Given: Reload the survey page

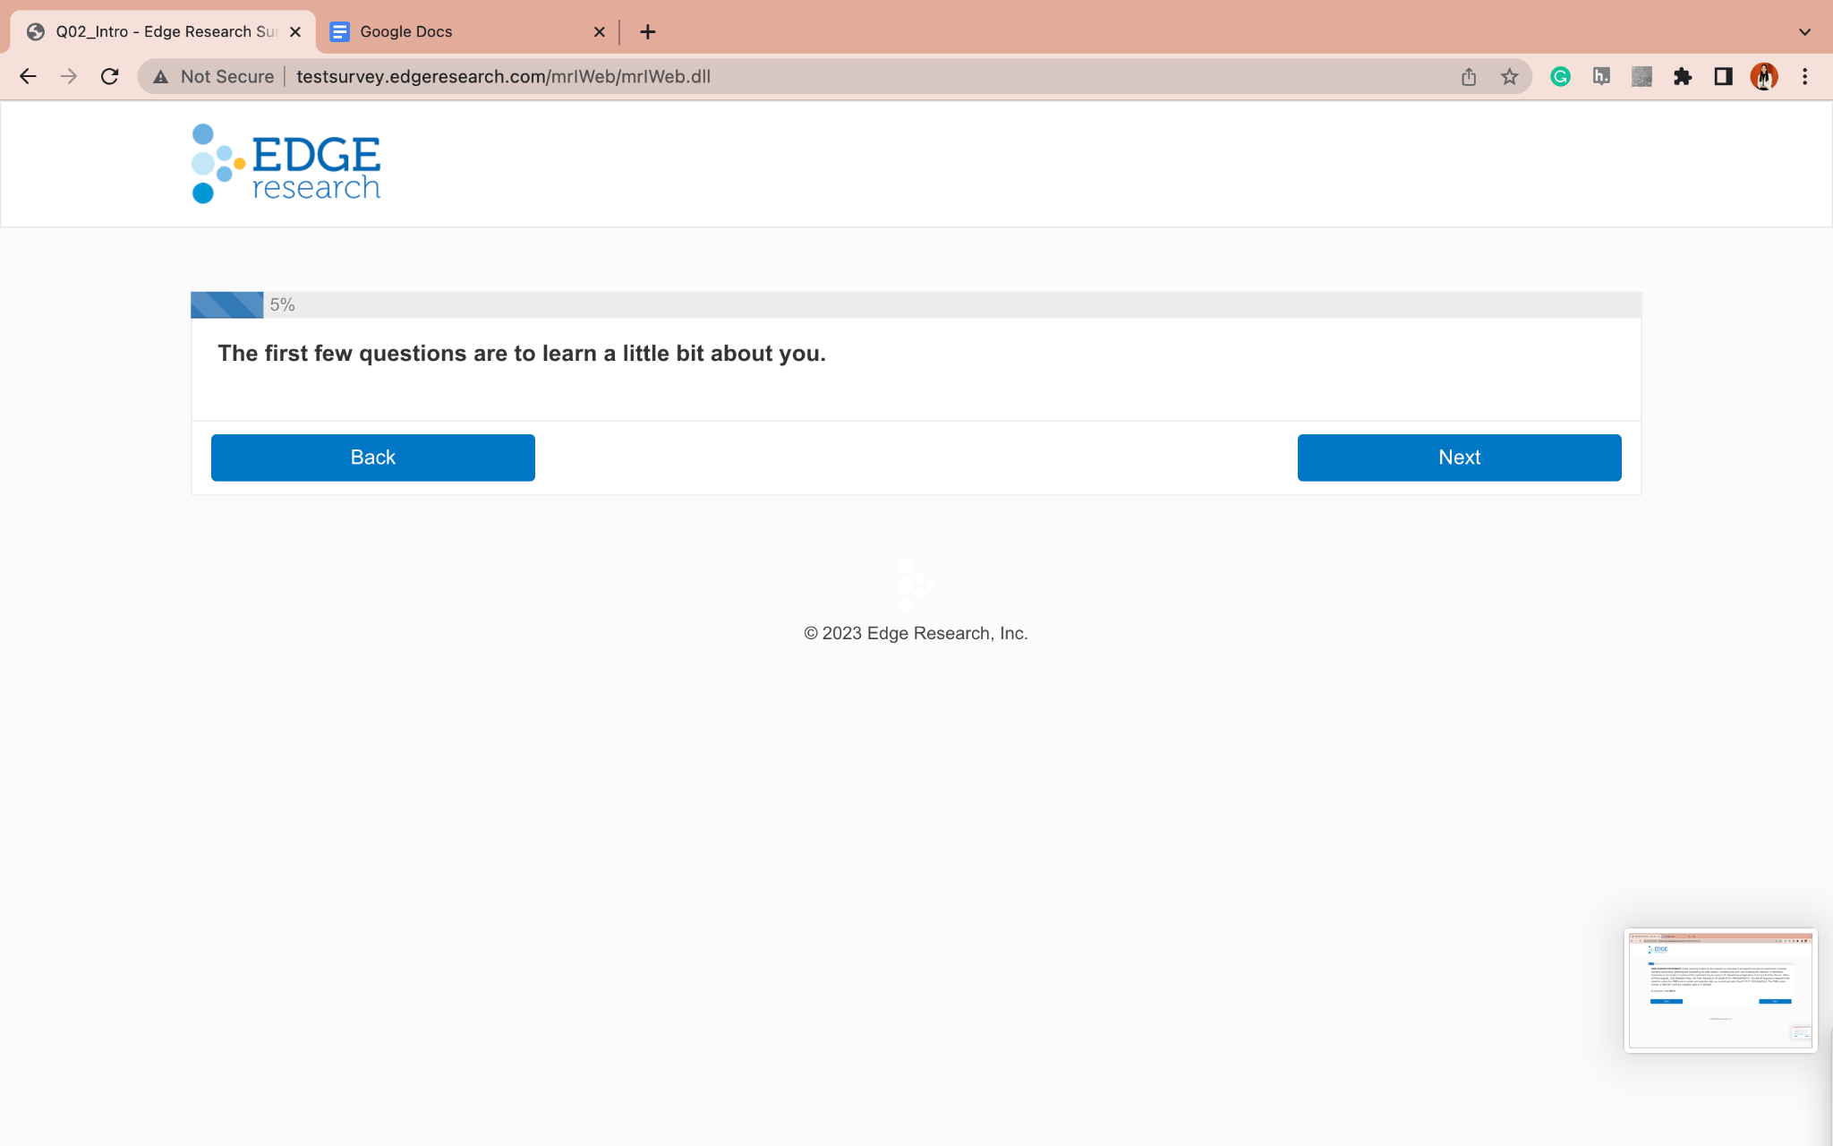Looking at the screenshot, I should coord(110,77).
